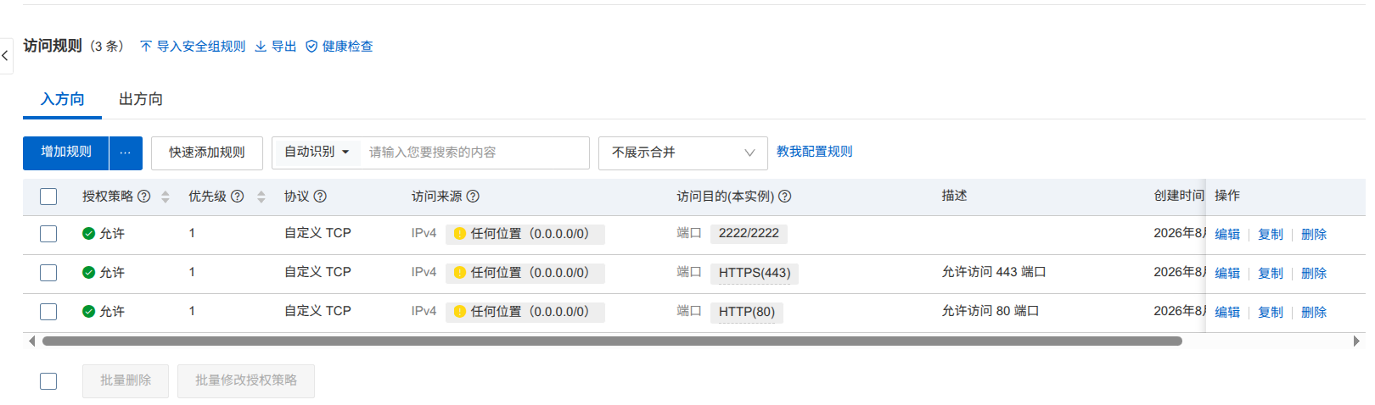The image size is (1375, 405).
Task: Click the 允许访问 80 端口 description
Action: pyautogui.click(x=991, y=311)
